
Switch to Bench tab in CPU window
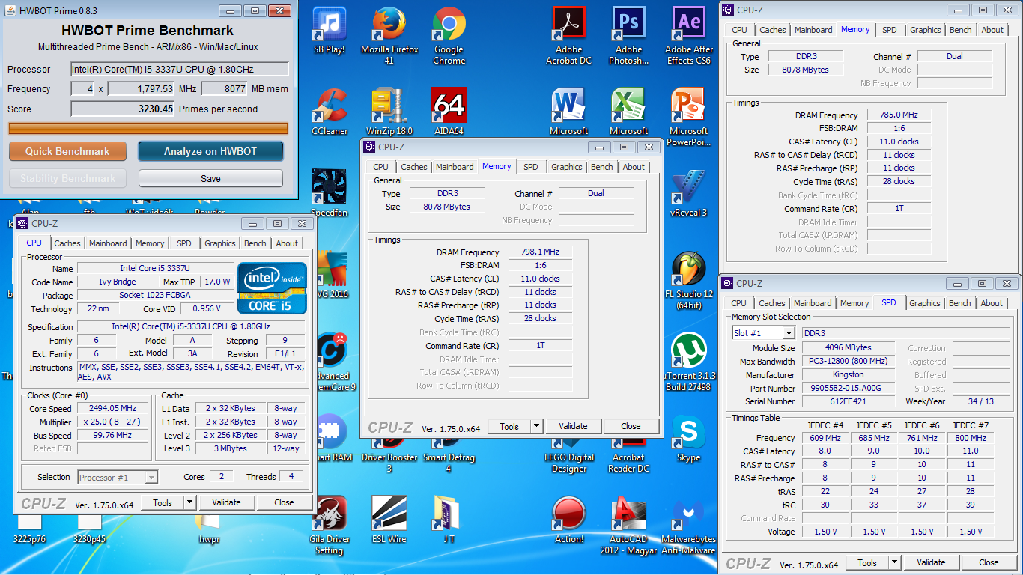click(255, 243)
